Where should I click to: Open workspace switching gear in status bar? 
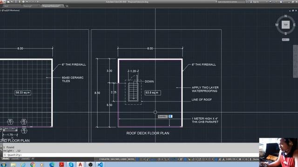[240, 159]
